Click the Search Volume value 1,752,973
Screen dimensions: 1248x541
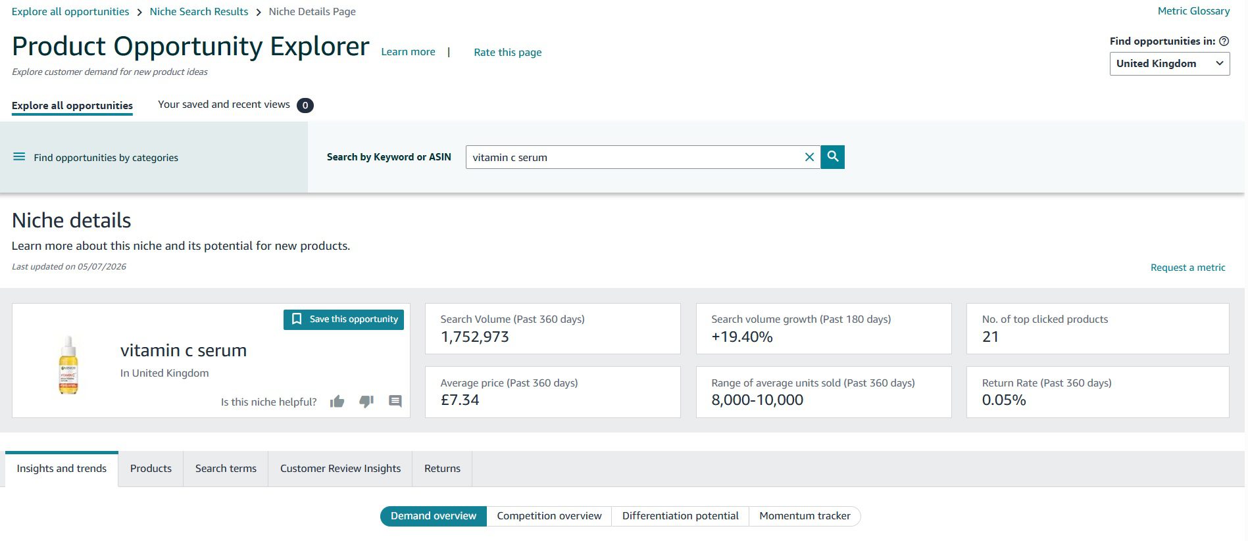474,337
